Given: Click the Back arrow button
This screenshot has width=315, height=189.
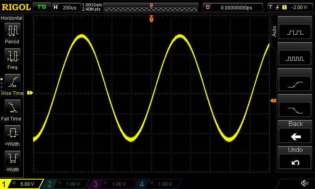Looking at the screenshot, I should [295, 135].
